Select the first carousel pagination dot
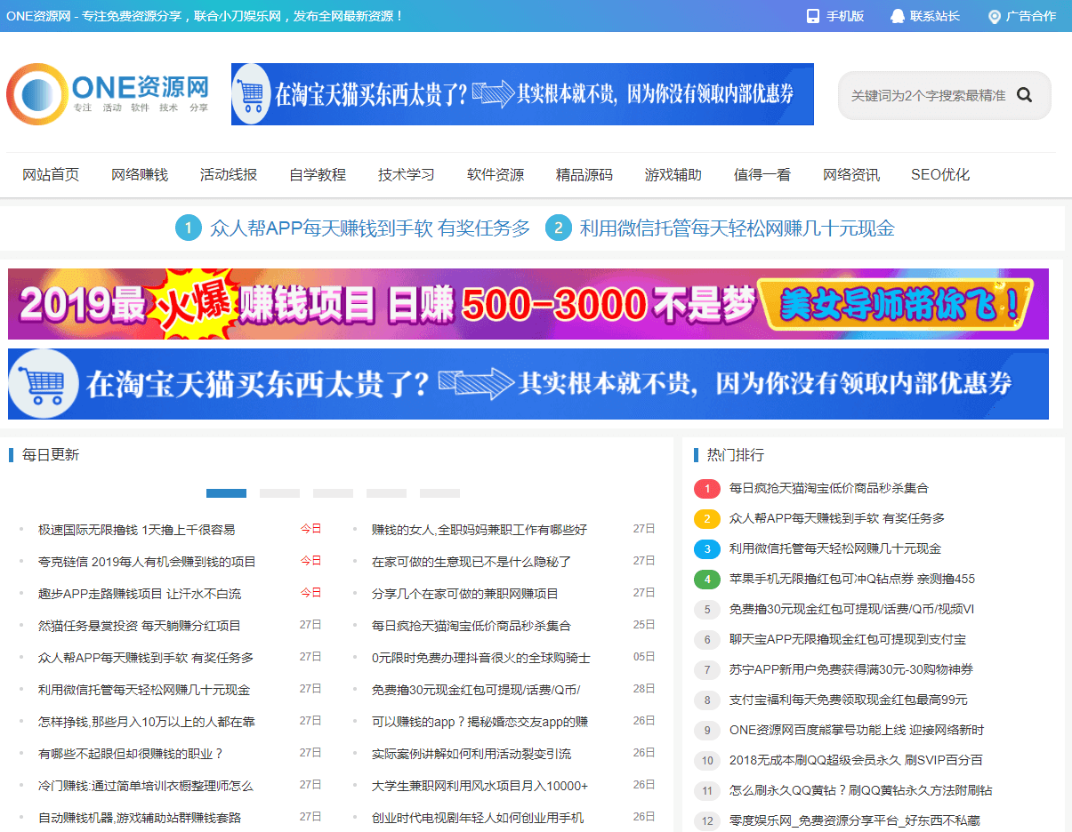This screenshot has height=832, width=1072. [226, 492]
